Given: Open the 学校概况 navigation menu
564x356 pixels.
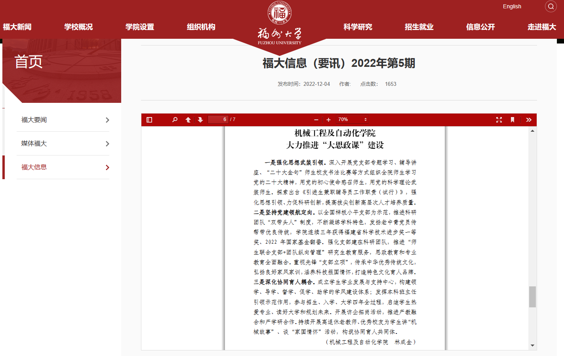Looking at the screenshot, I should coord(78,27).
